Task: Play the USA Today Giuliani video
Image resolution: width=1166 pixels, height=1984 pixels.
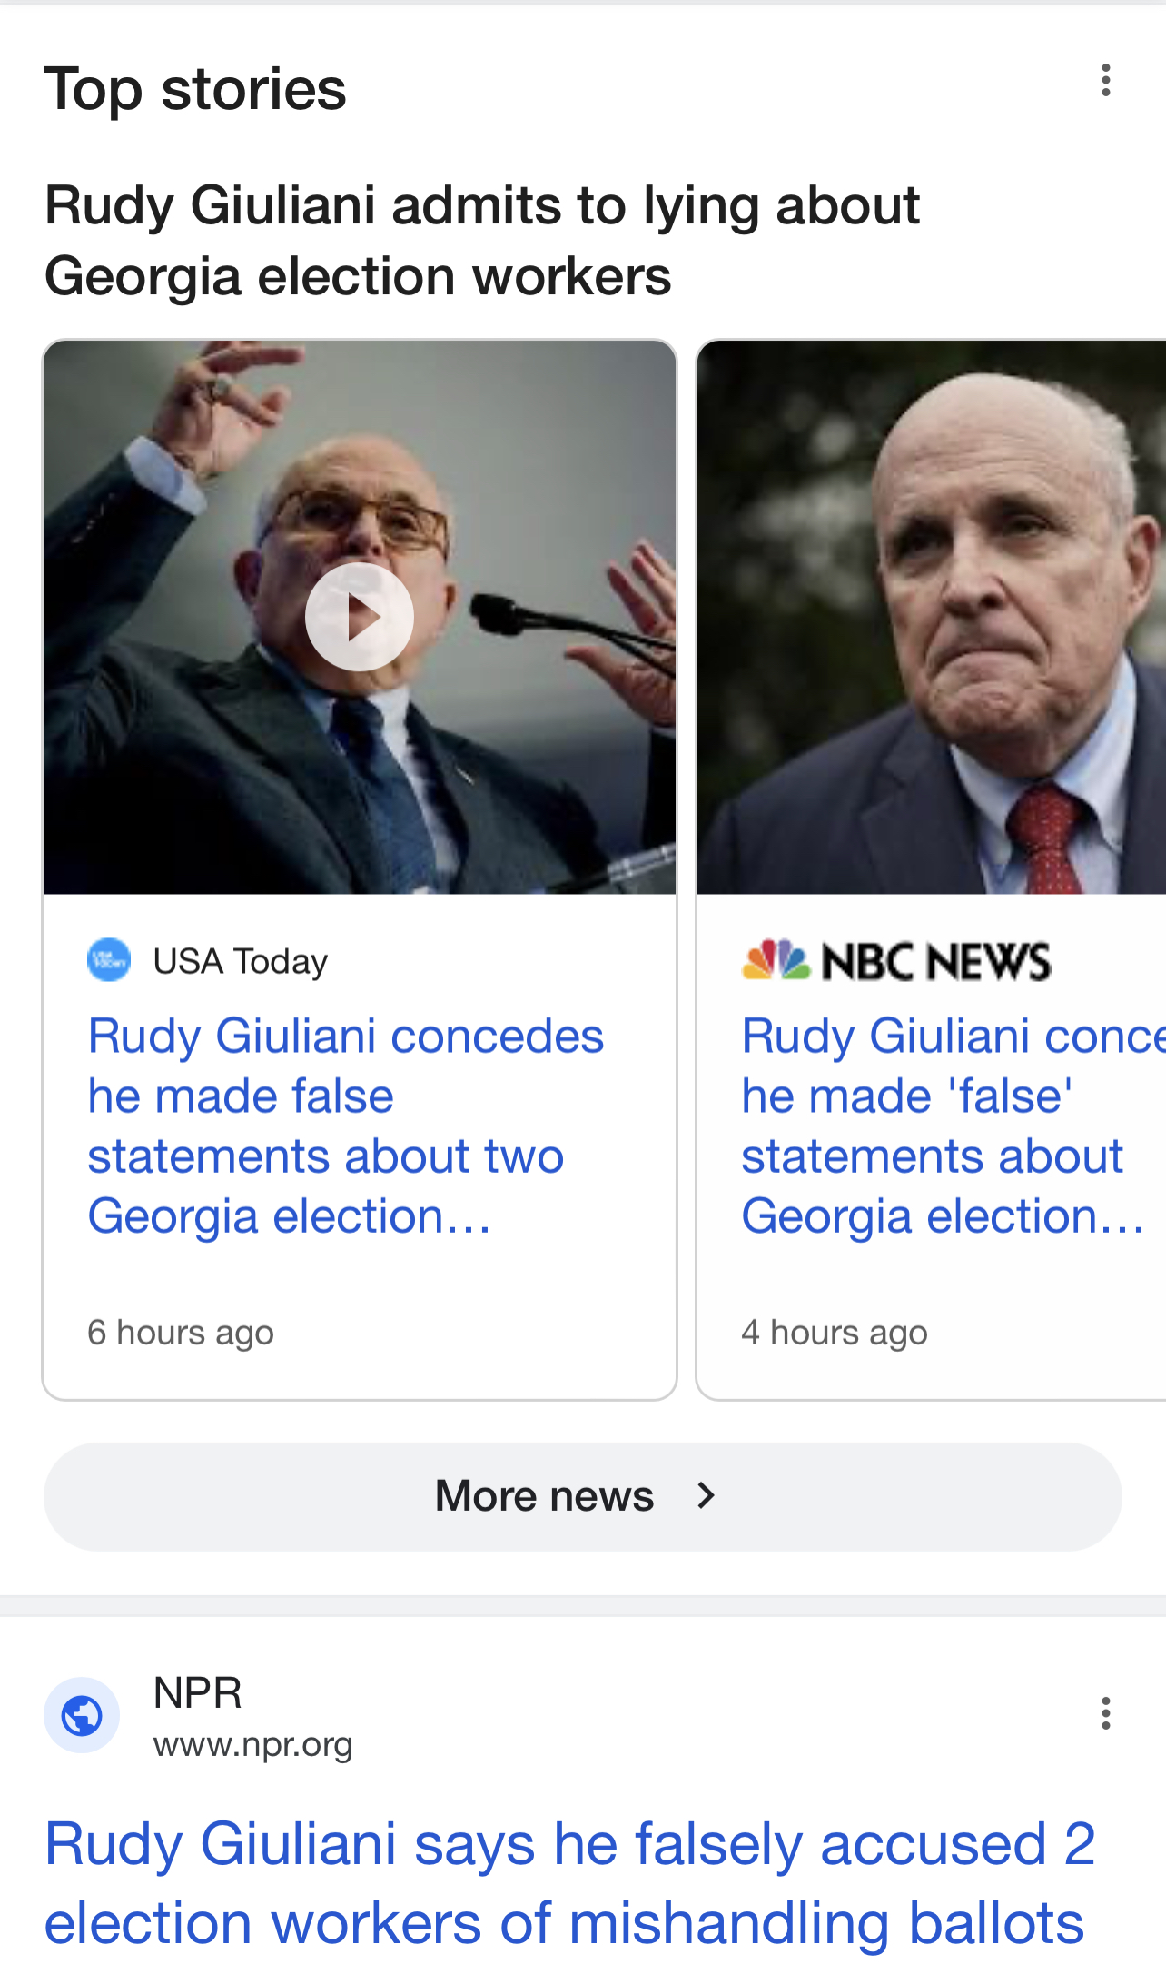Action: click(360, 617)
